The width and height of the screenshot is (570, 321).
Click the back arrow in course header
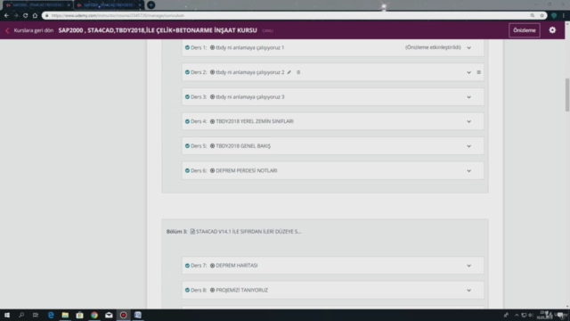[7, 30]
